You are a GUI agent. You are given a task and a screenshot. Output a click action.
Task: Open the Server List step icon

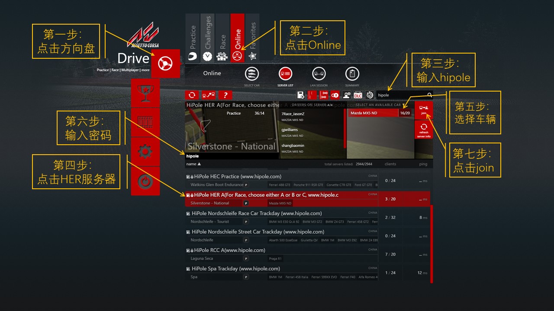285,74
